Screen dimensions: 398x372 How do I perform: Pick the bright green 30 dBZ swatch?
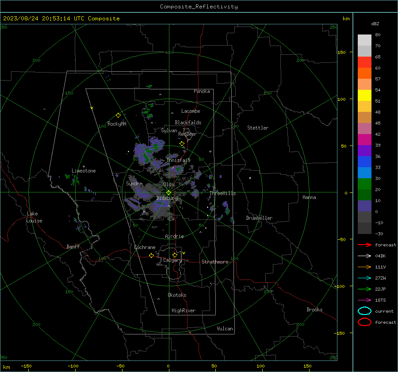[x=364, y=184]
